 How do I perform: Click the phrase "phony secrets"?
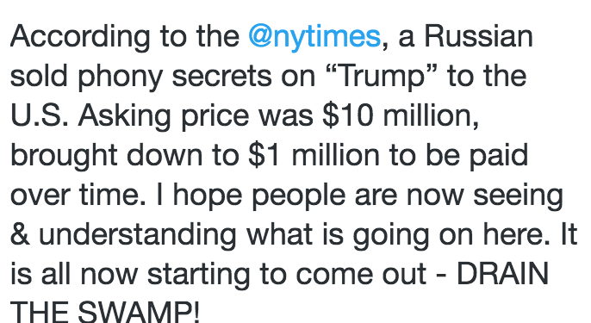175,77
